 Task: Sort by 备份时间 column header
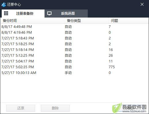[32, 20]
